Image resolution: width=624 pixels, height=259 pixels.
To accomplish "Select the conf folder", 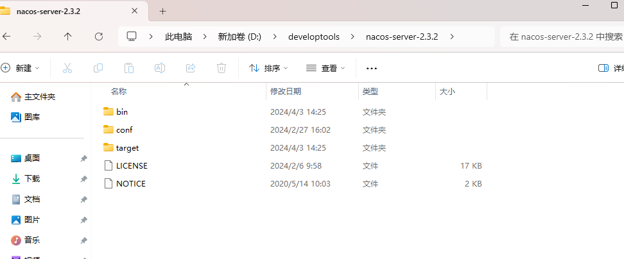I will point(124,130).
